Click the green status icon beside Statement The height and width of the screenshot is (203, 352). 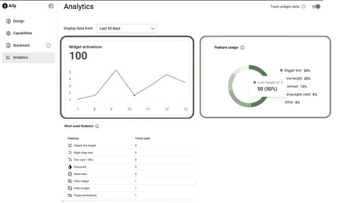coord(48,46)
